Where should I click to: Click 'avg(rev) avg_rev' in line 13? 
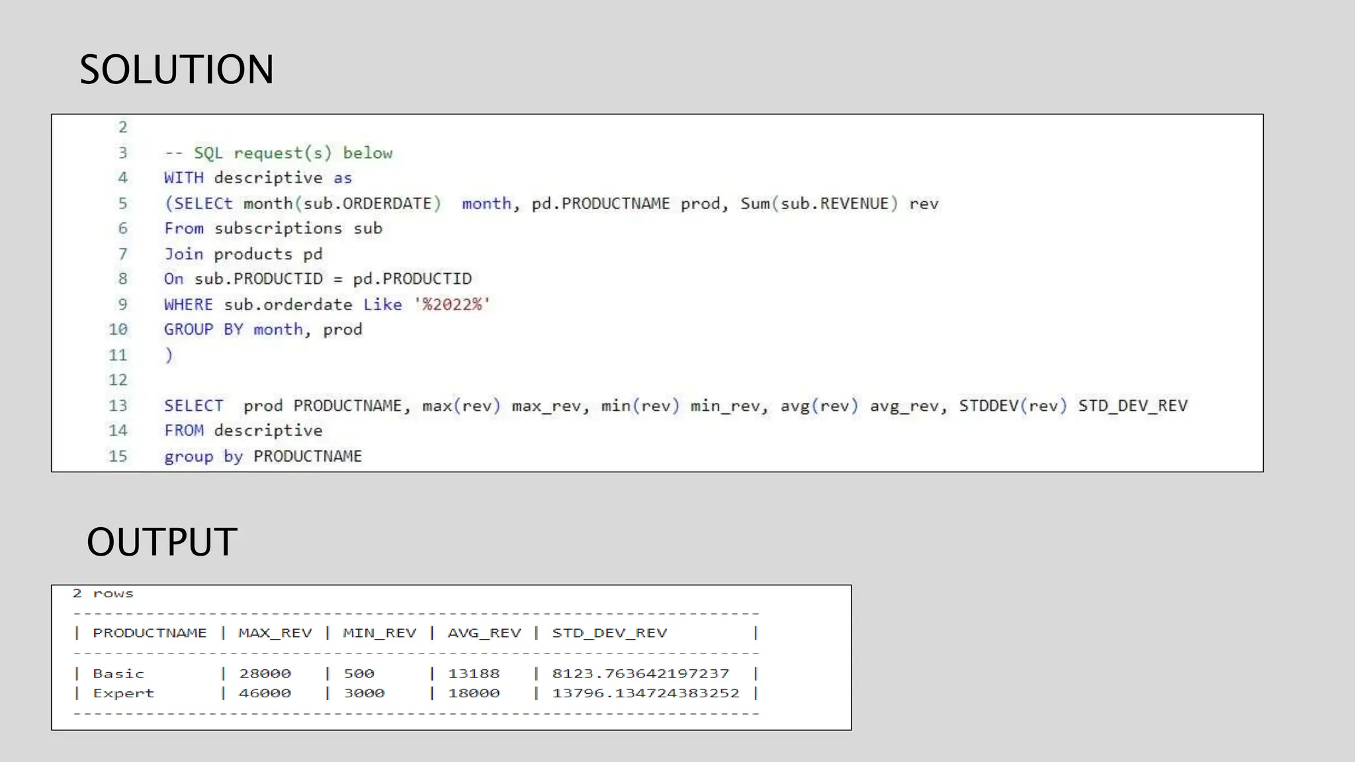point(859,405)
